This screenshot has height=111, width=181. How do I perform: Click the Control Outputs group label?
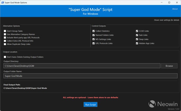tap(99, 26)
